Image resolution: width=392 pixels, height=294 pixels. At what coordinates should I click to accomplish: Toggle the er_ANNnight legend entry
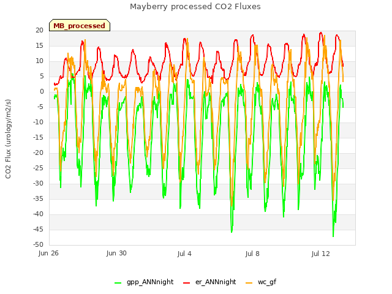209,282
